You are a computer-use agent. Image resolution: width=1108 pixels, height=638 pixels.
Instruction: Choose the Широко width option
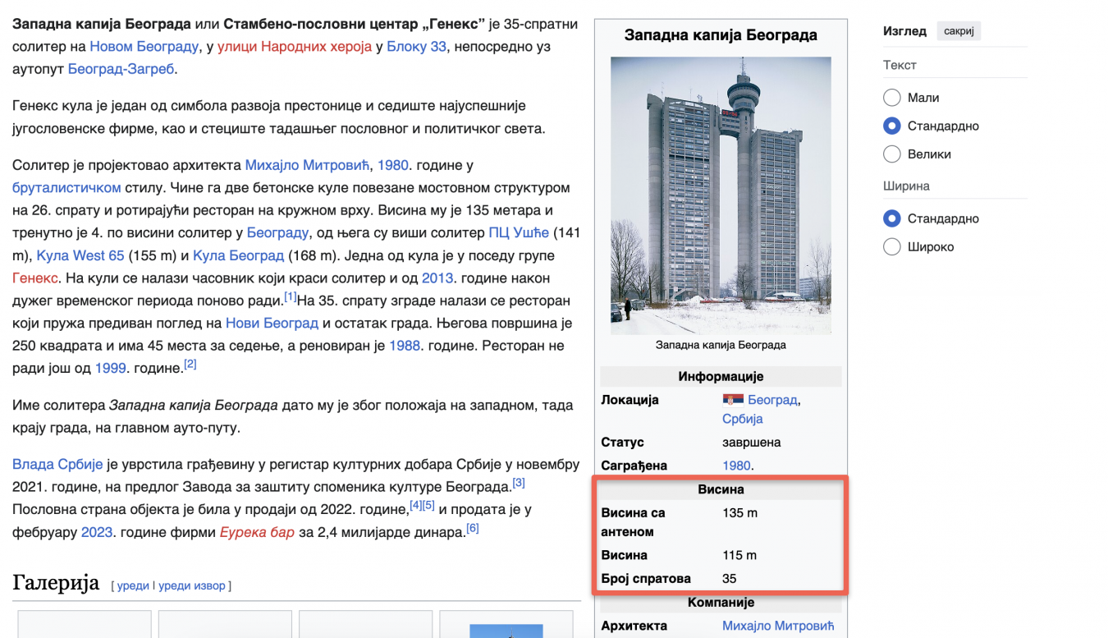[892, 246]
